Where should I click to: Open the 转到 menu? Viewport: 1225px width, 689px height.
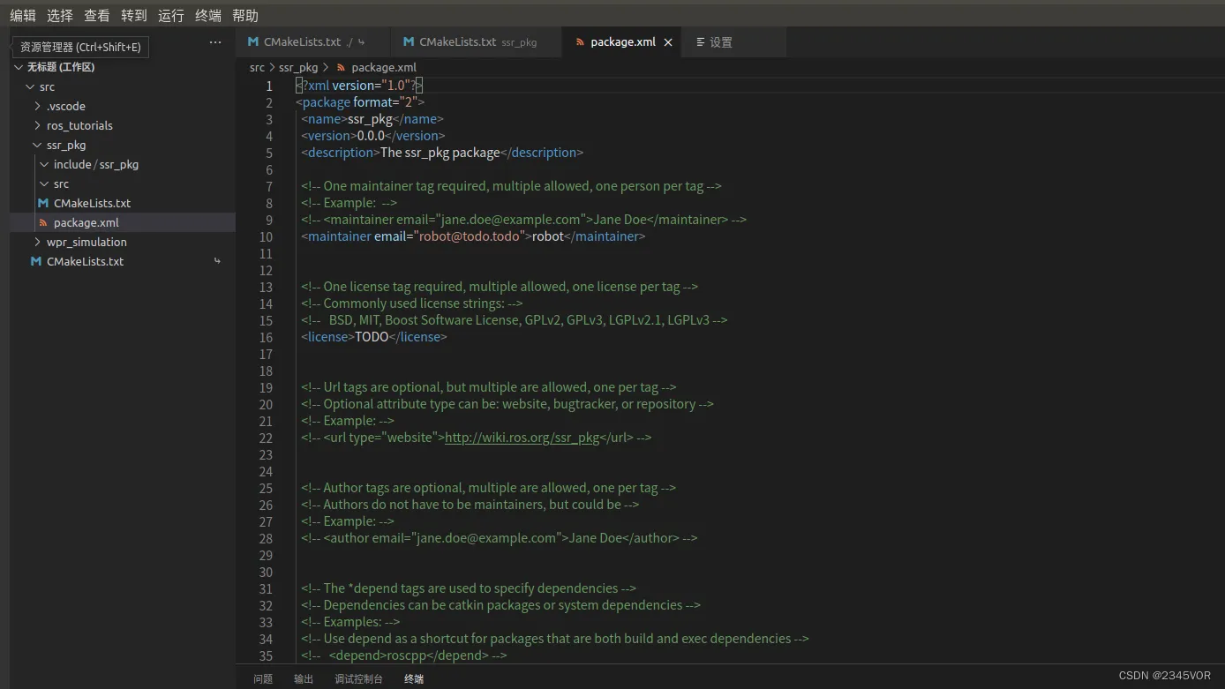pos(134,15)
